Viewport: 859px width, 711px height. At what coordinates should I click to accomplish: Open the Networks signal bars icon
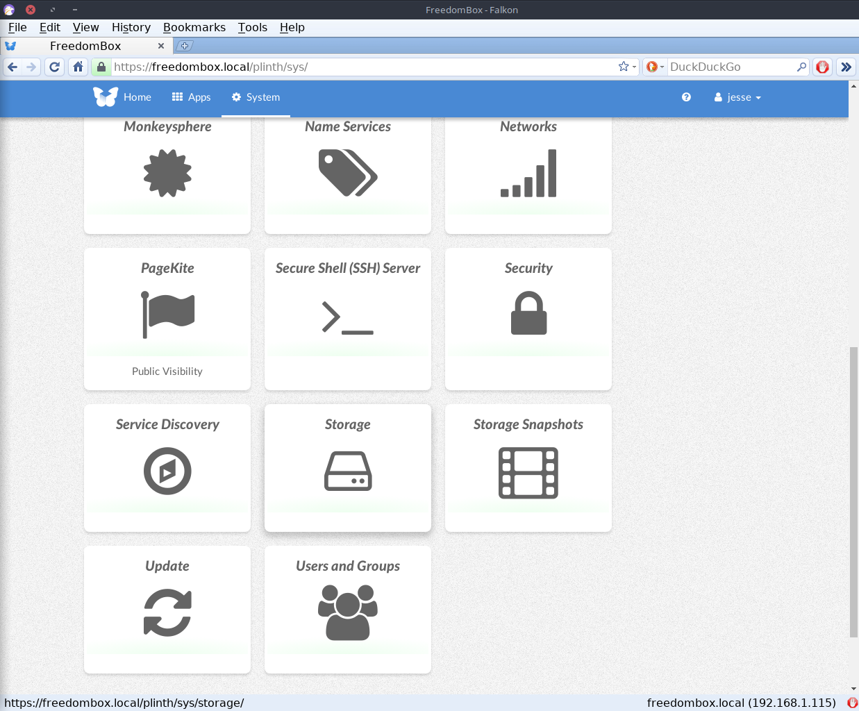point(528,173)
